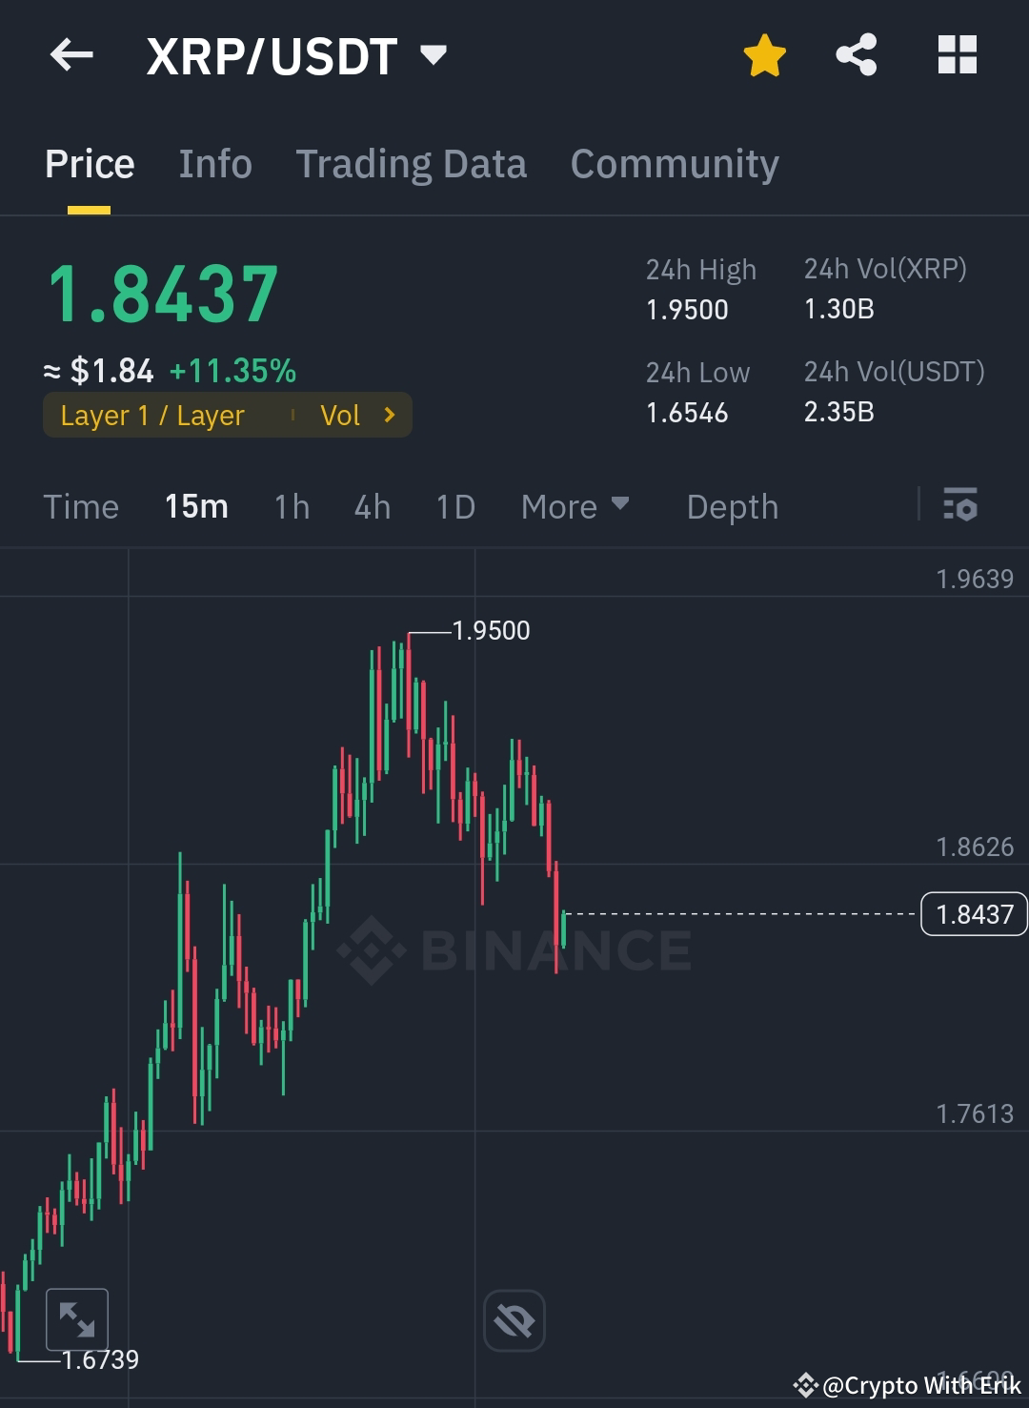Switch to the Community tab
Image resolution: width=1029 pixels, height=1408 pixels.
674,163
